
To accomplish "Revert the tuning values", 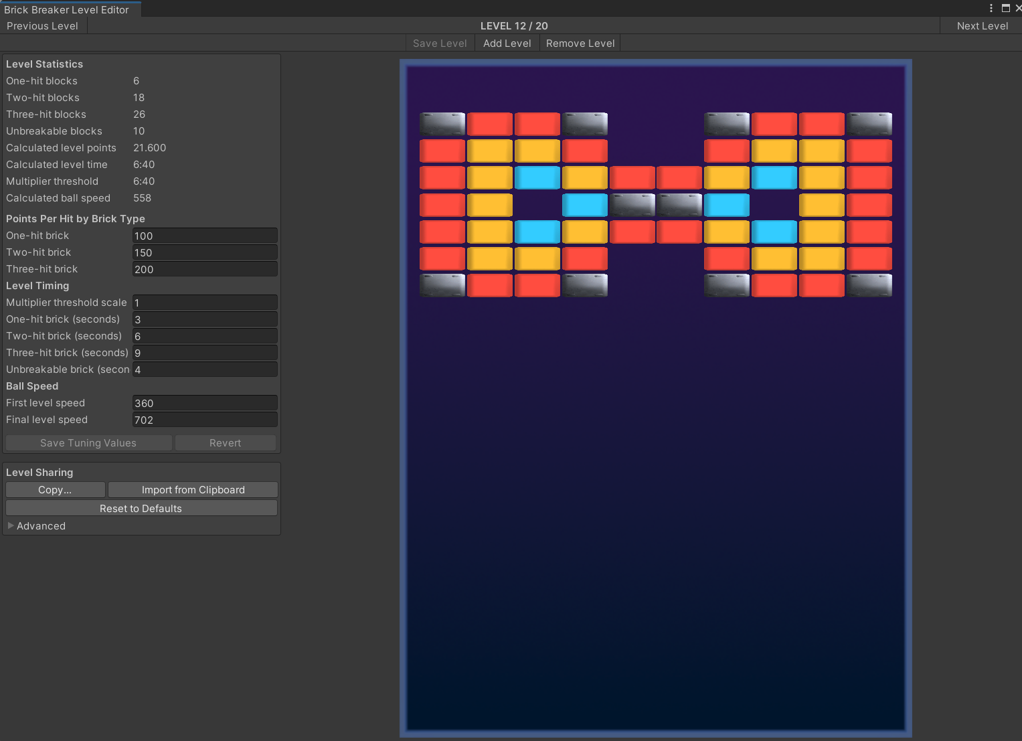I will coord(226,443).
